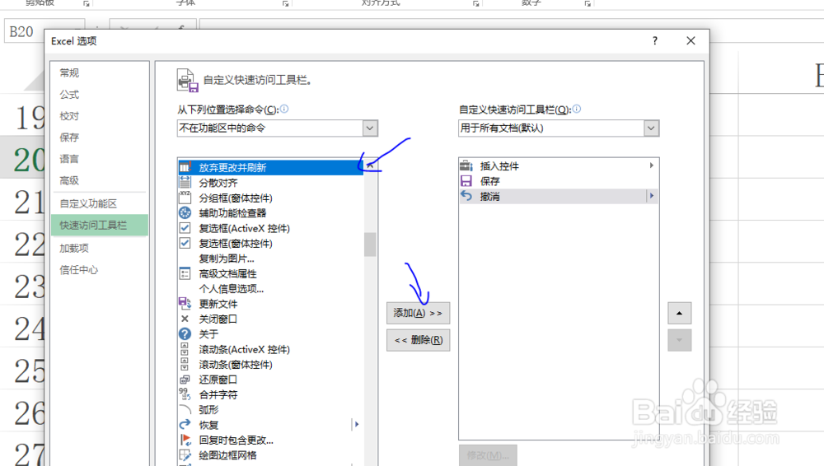Click the info icon beside 从下列位置选择命令
The width and height of the screenshot is (824, 466).
pos(284,109)
